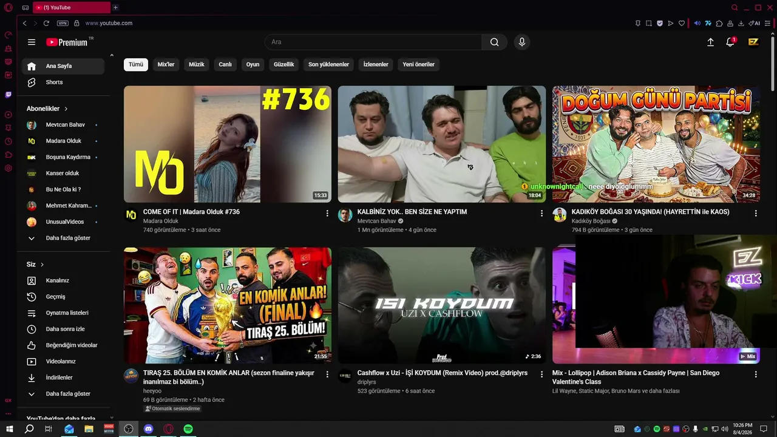Click the VPN badge in address bar
Screen dimensions: 777x437
[63, 23]
